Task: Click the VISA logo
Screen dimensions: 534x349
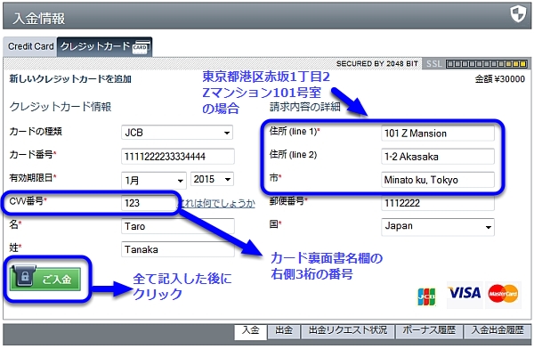Action: pyautogui.click(x=465, y=293)
